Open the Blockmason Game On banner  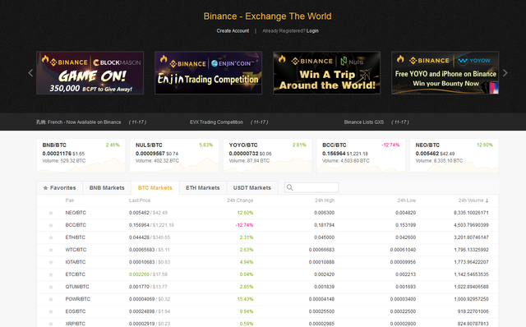click(x=90, y=73)
